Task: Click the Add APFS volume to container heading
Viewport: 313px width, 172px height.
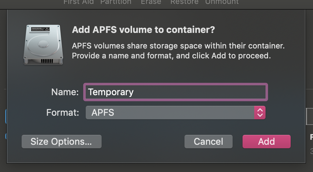Action: [x=143, y=30]
